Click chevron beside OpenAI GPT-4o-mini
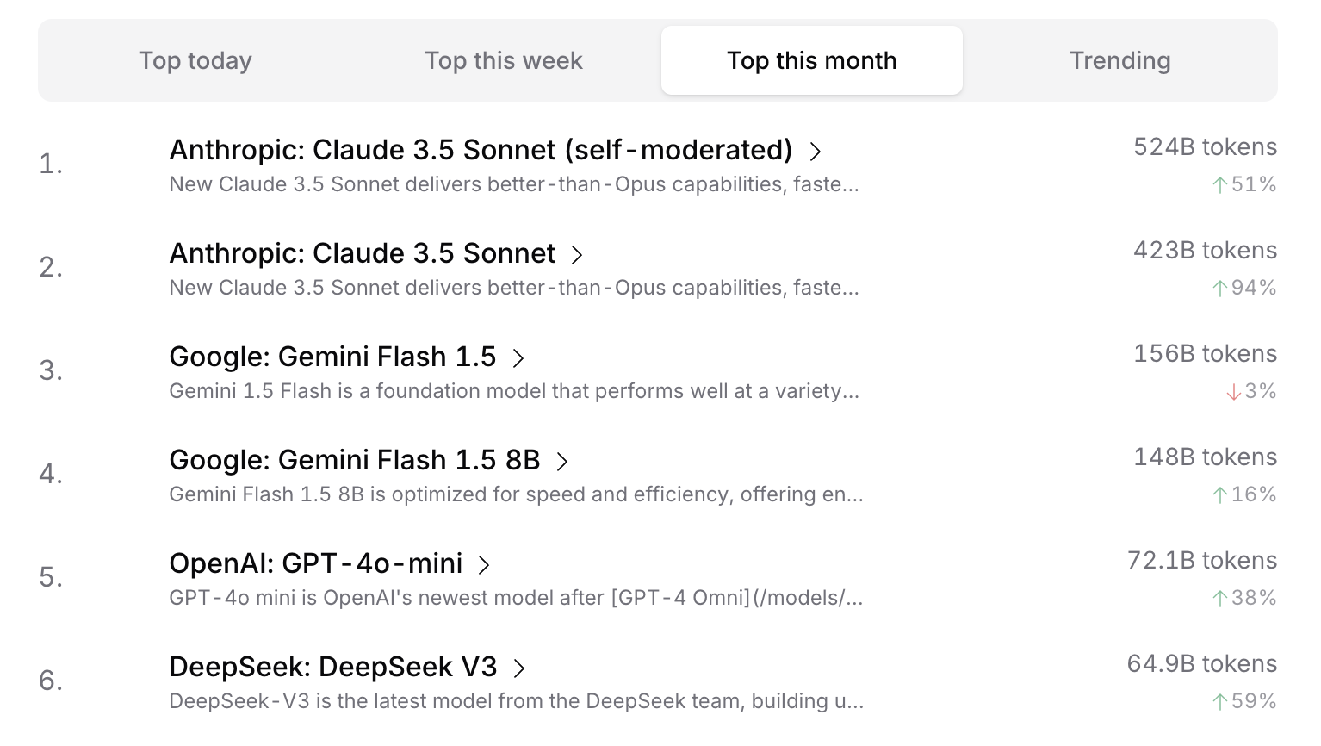This screenshot has height=746, width=1321. pos(484,565)
